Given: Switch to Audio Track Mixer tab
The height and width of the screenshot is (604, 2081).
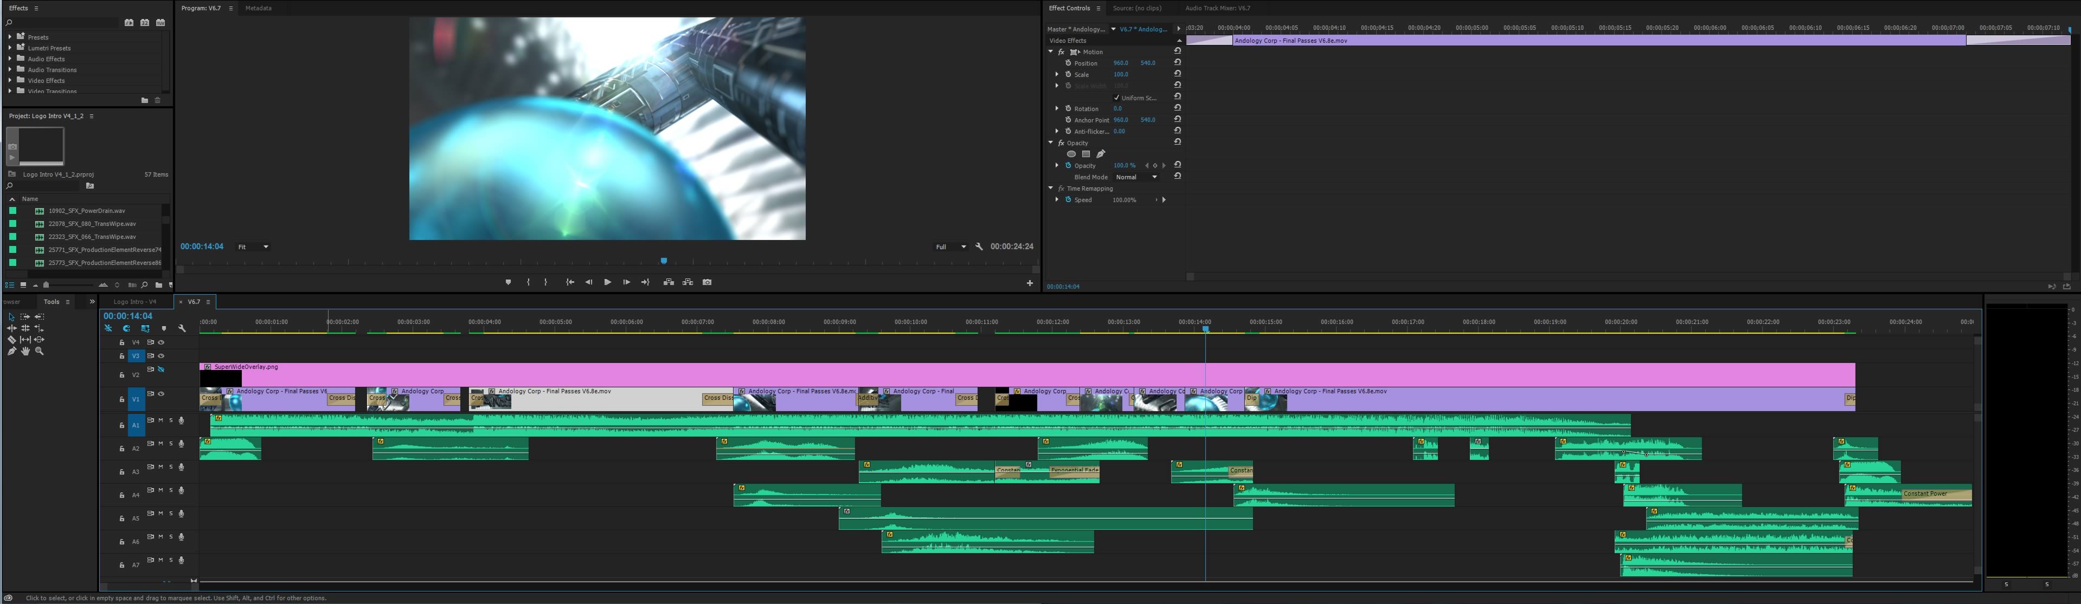Looking at the screenshot, I should pos(1217,8).
